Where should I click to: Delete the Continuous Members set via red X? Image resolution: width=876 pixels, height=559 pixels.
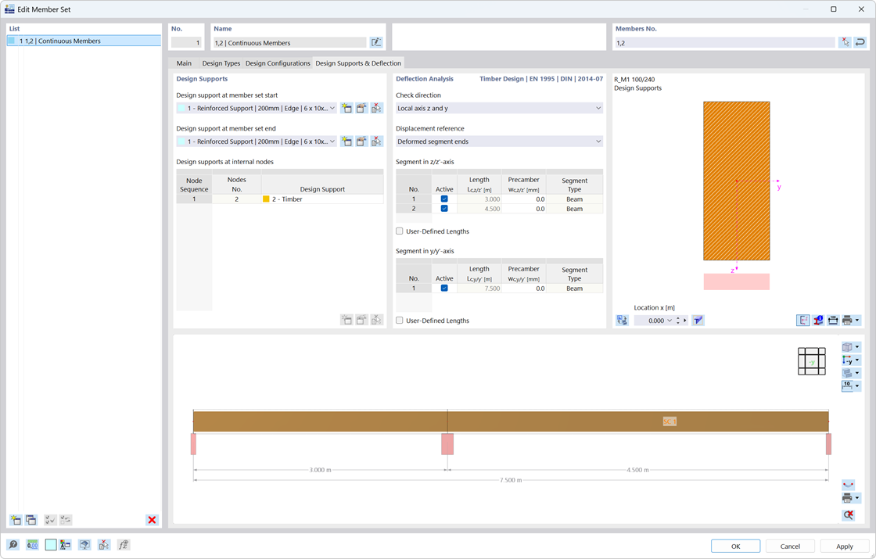pos(151,519)
